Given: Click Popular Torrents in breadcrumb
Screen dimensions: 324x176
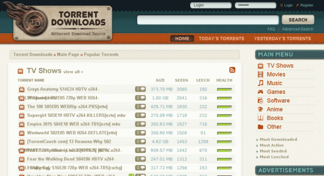Looking at the screenshot, I should (x=101, y=54).
